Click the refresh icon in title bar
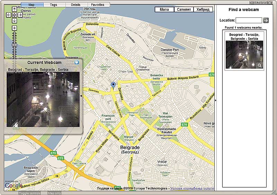The image size is (277, 195). coord(258,2)
